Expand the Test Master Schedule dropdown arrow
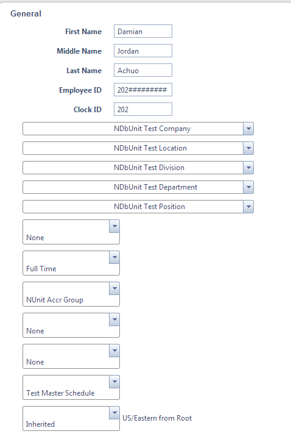This screenshot has height=445, width=291. [x=114, y=382]
